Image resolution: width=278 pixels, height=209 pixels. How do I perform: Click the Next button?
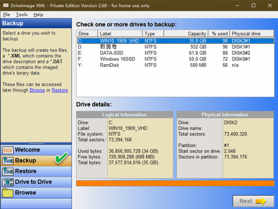[253, 201]
